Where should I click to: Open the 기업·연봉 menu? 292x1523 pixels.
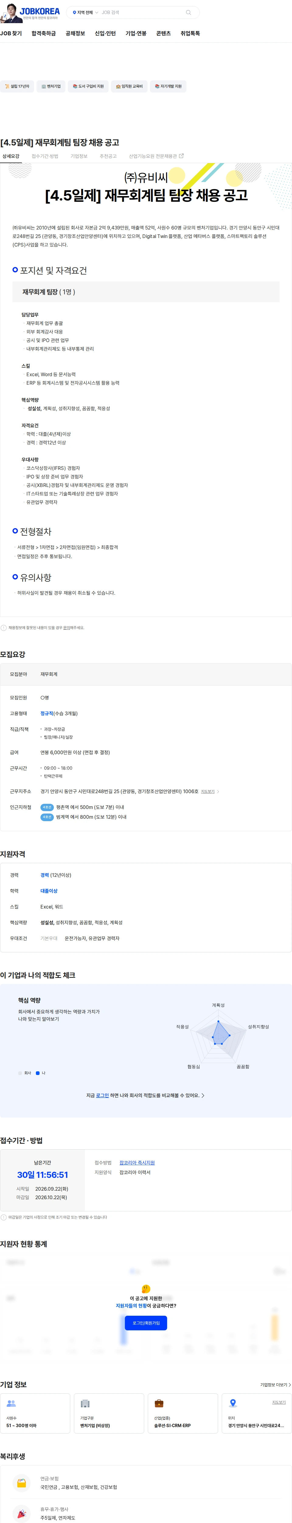(x=136, y=34)
